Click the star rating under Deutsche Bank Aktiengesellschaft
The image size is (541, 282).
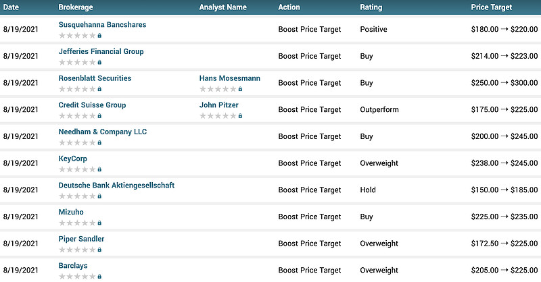[77, 196]
